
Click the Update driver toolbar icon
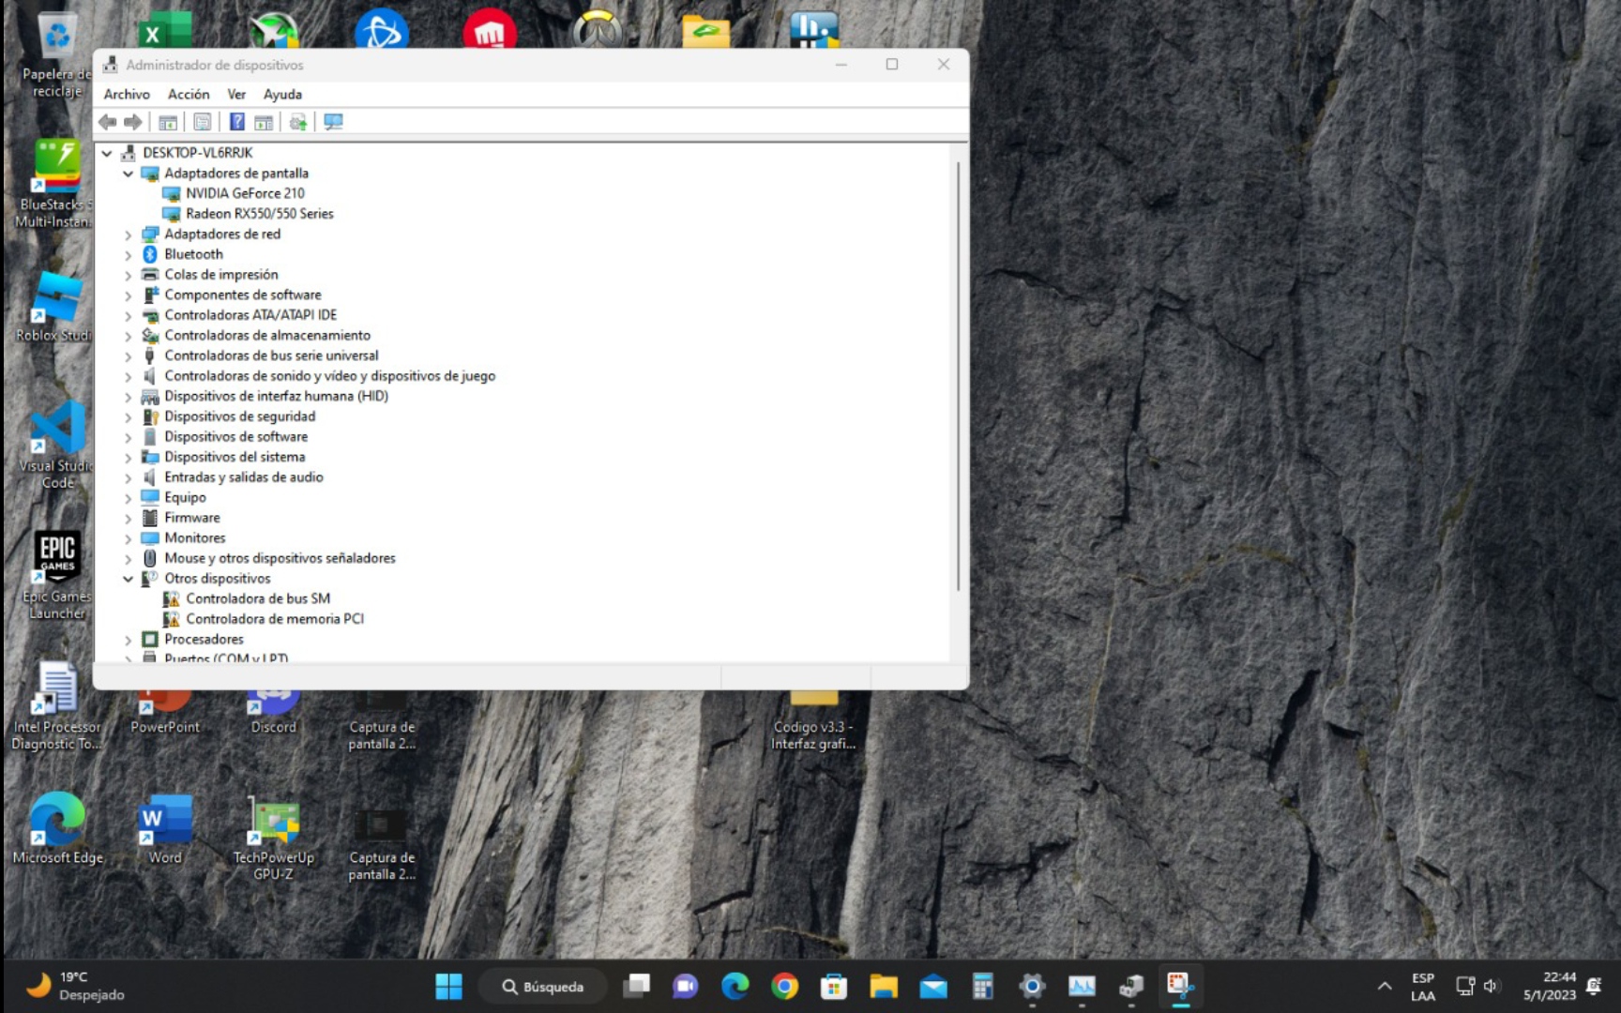pyautogui.click(x=298, y=122)
